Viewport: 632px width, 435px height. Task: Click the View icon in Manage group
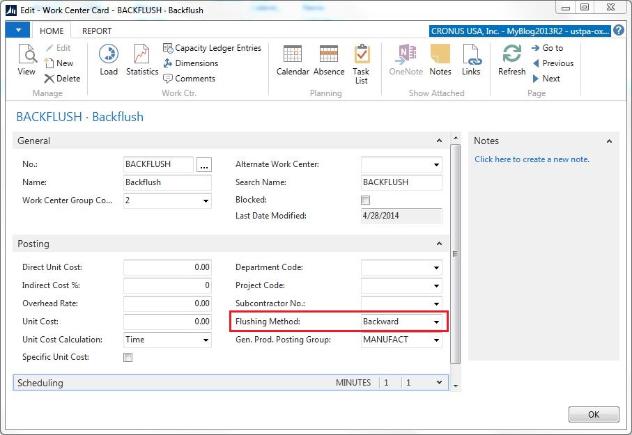tap(26, 60)
